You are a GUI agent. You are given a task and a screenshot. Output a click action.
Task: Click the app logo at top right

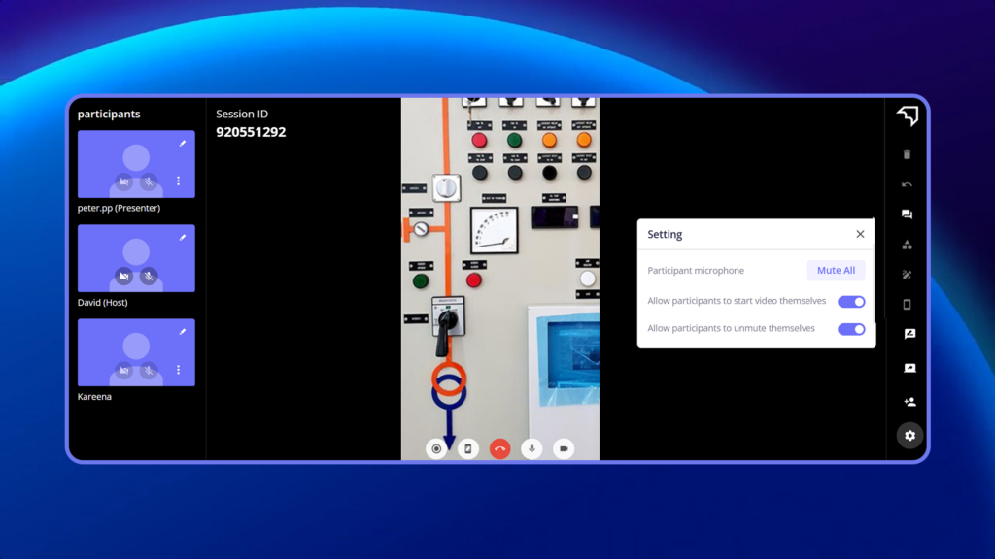(908, 115)
